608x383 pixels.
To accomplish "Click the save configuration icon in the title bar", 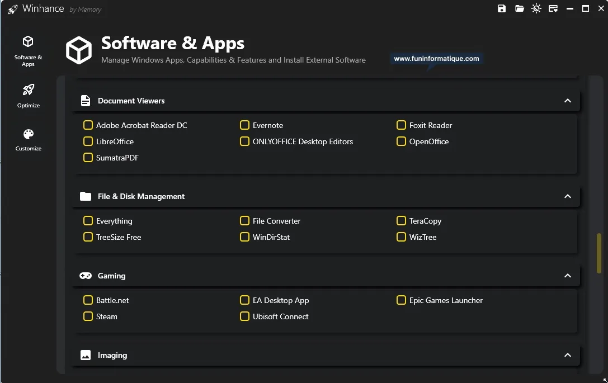I will [501, 8].
